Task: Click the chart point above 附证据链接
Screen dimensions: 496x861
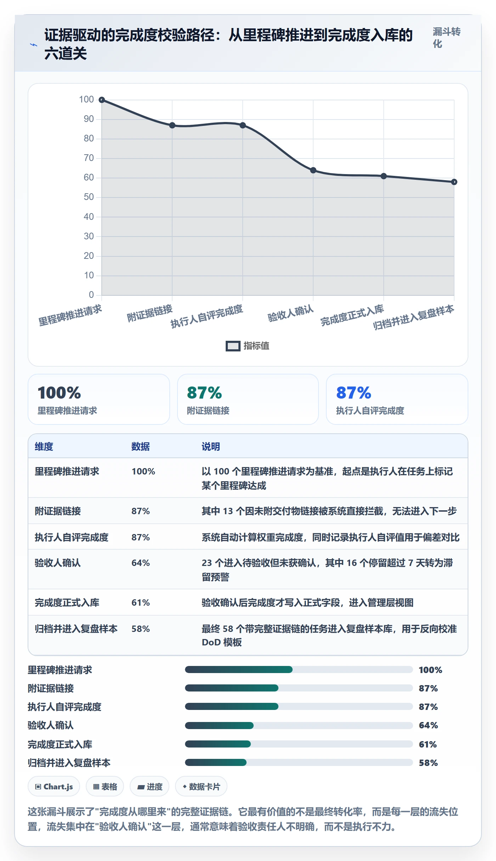Action: tap(172, 125)
